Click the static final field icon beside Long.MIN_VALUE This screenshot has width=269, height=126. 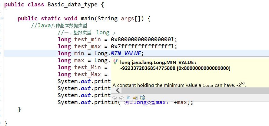[116, 62]
